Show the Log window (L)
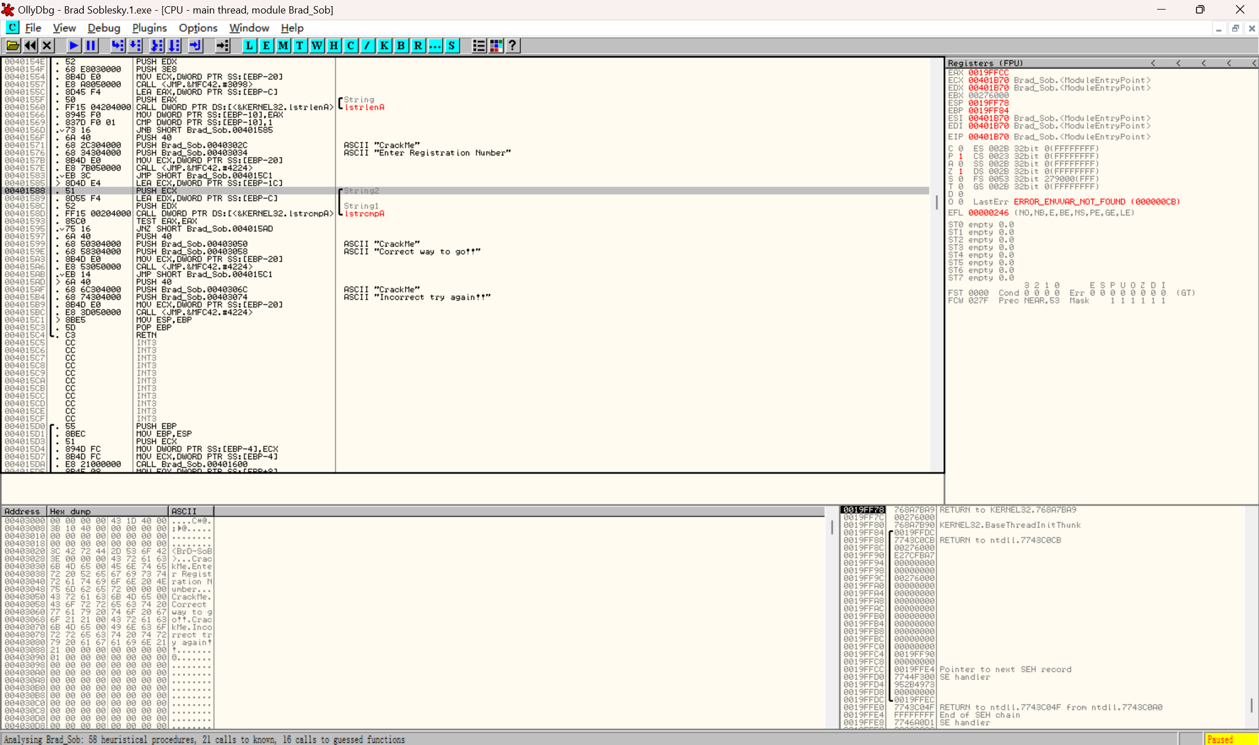The height and width of the screenshot is (745, 1259). tap(249, 46)
